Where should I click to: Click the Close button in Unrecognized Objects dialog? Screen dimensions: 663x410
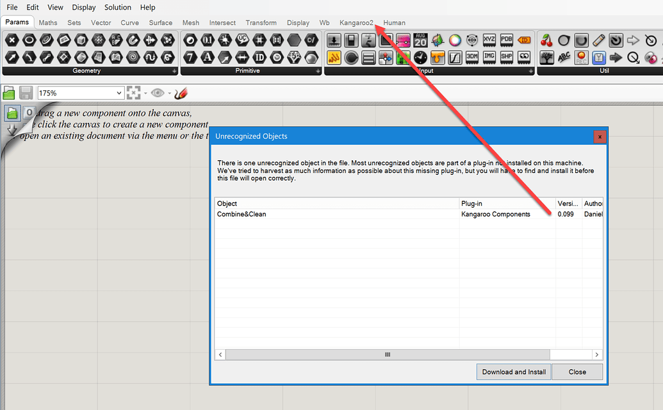577,372
